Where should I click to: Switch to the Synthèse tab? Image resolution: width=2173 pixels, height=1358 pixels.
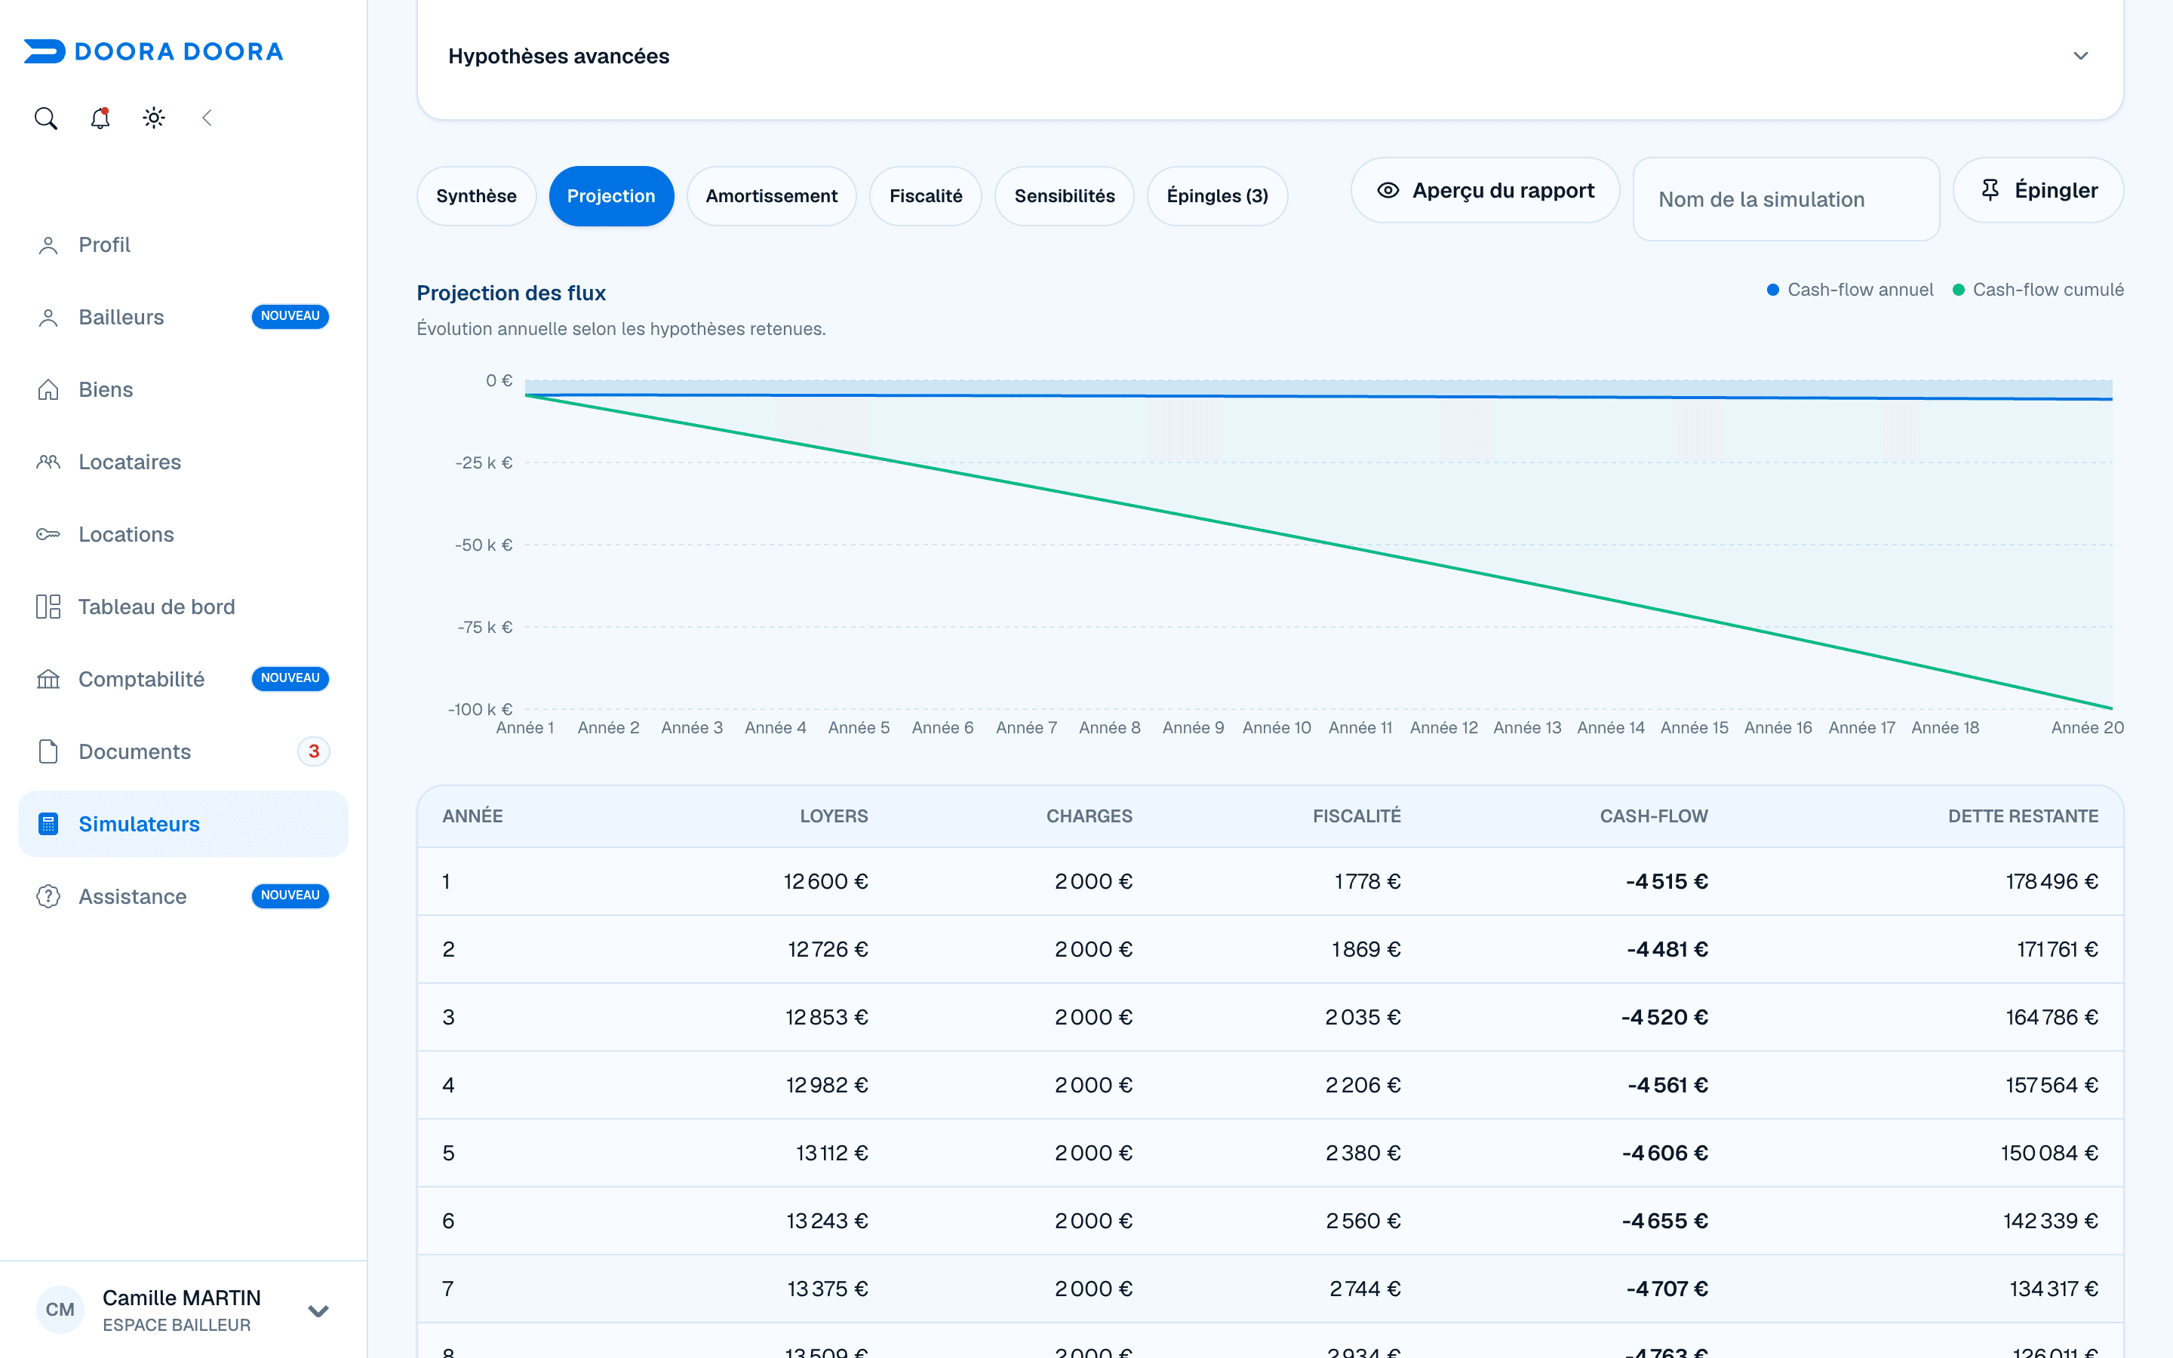(477, 196)
